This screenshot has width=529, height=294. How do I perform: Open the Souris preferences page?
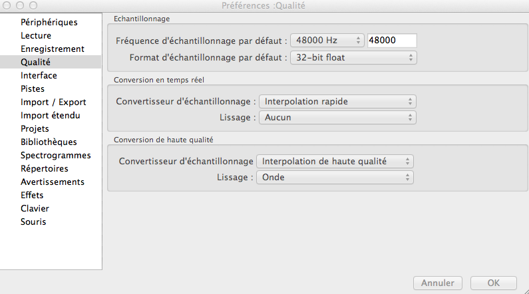33,221
